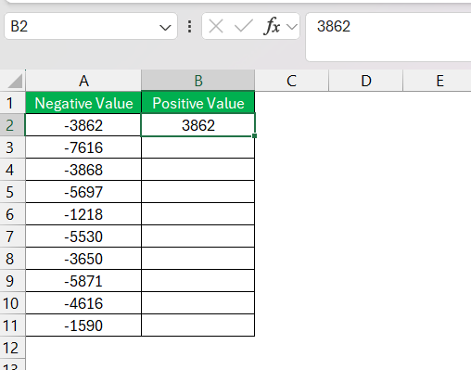Click the fill handle of cell B2
The height and width of the screenshot is (370, 471).
[x=254, y=135]
